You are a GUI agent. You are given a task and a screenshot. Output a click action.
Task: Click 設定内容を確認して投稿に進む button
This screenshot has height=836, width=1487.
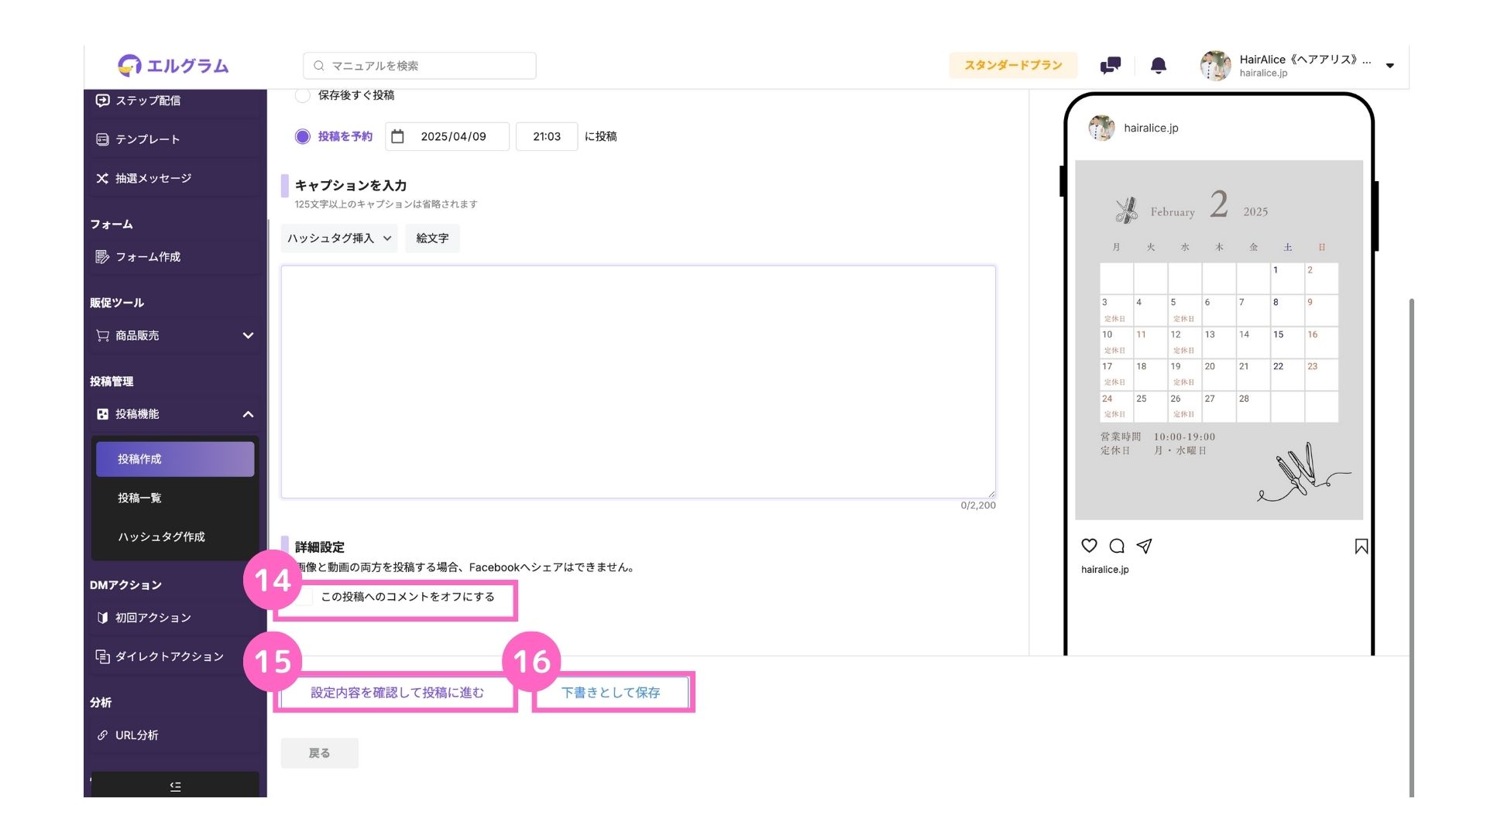coord(397,693)
